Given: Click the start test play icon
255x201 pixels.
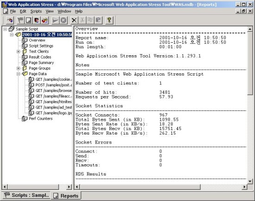Looking at the screenshot, I should tap(55, 20).
